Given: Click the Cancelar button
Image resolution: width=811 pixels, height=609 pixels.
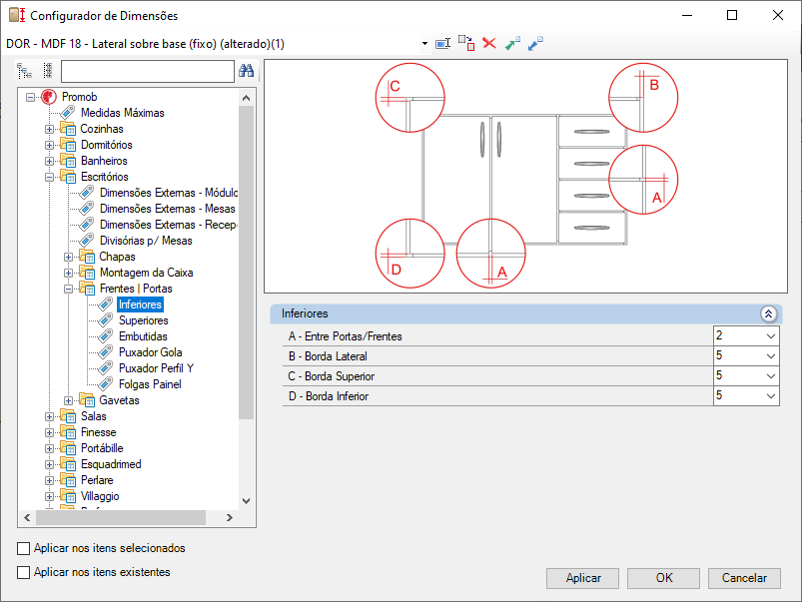Looking at the screenshot, I should point(744,578).
